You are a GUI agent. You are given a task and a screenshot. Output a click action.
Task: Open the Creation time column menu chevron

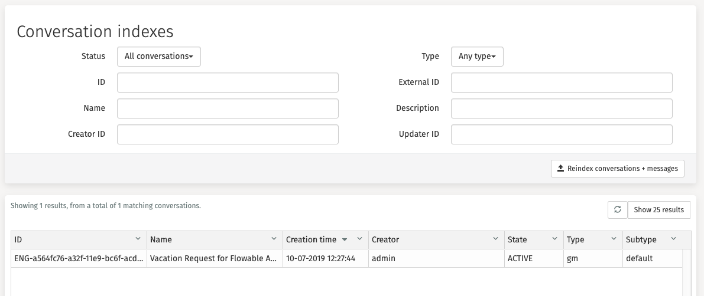point(359,239)
